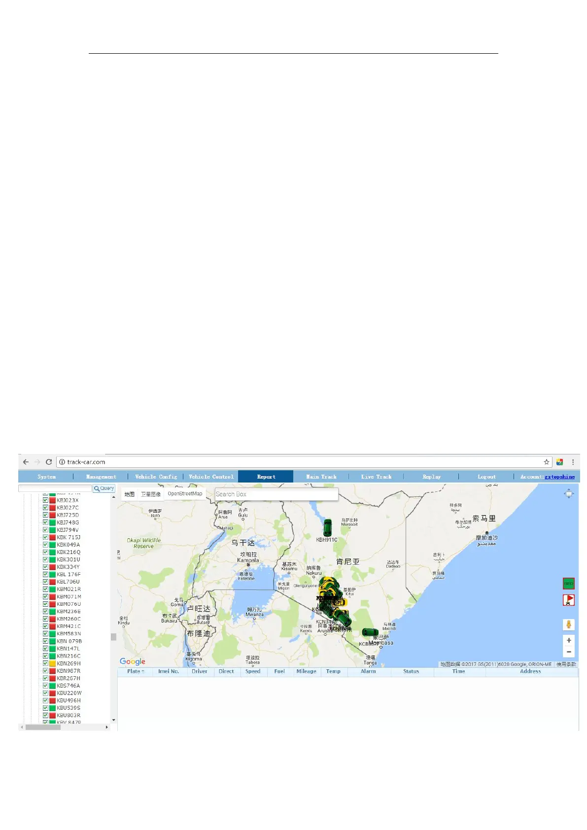Image resolution: width=587 pixels, height=830 pixels.
Task: Click the browser forward arrow
Action: tap(37, 462)
